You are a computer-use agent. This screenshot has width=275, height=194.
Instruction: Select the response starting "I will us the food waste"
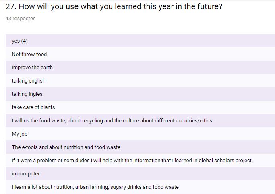tap(112, 121)
